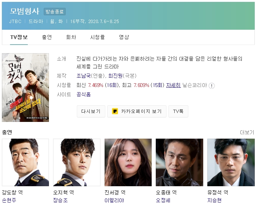Screen dimensions: 257x210
Task: Switch to the 회차 tab
Action: coord(71,37)
